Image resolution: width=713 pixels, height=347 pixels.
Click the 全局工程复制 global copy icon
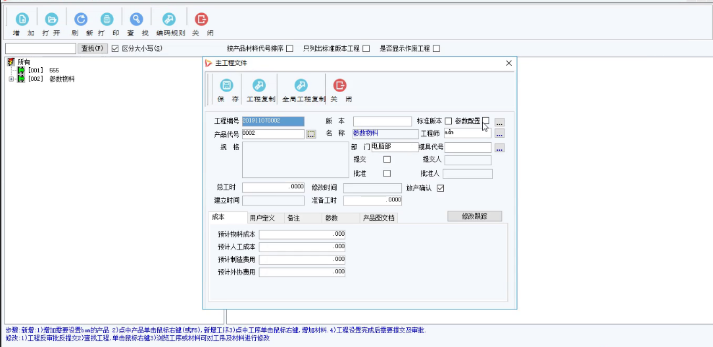[x=302, y=86]
